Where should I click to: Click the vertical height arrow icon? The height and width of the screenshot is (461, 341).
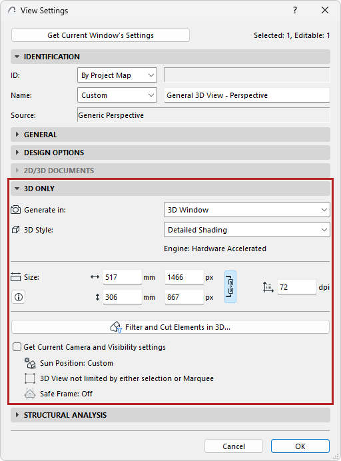click(97, 297)
